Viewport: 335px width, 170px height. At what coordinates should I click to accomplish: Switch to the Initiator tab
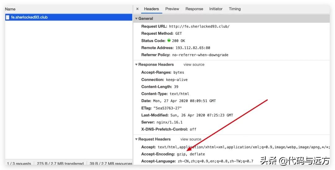click(216, 9)
